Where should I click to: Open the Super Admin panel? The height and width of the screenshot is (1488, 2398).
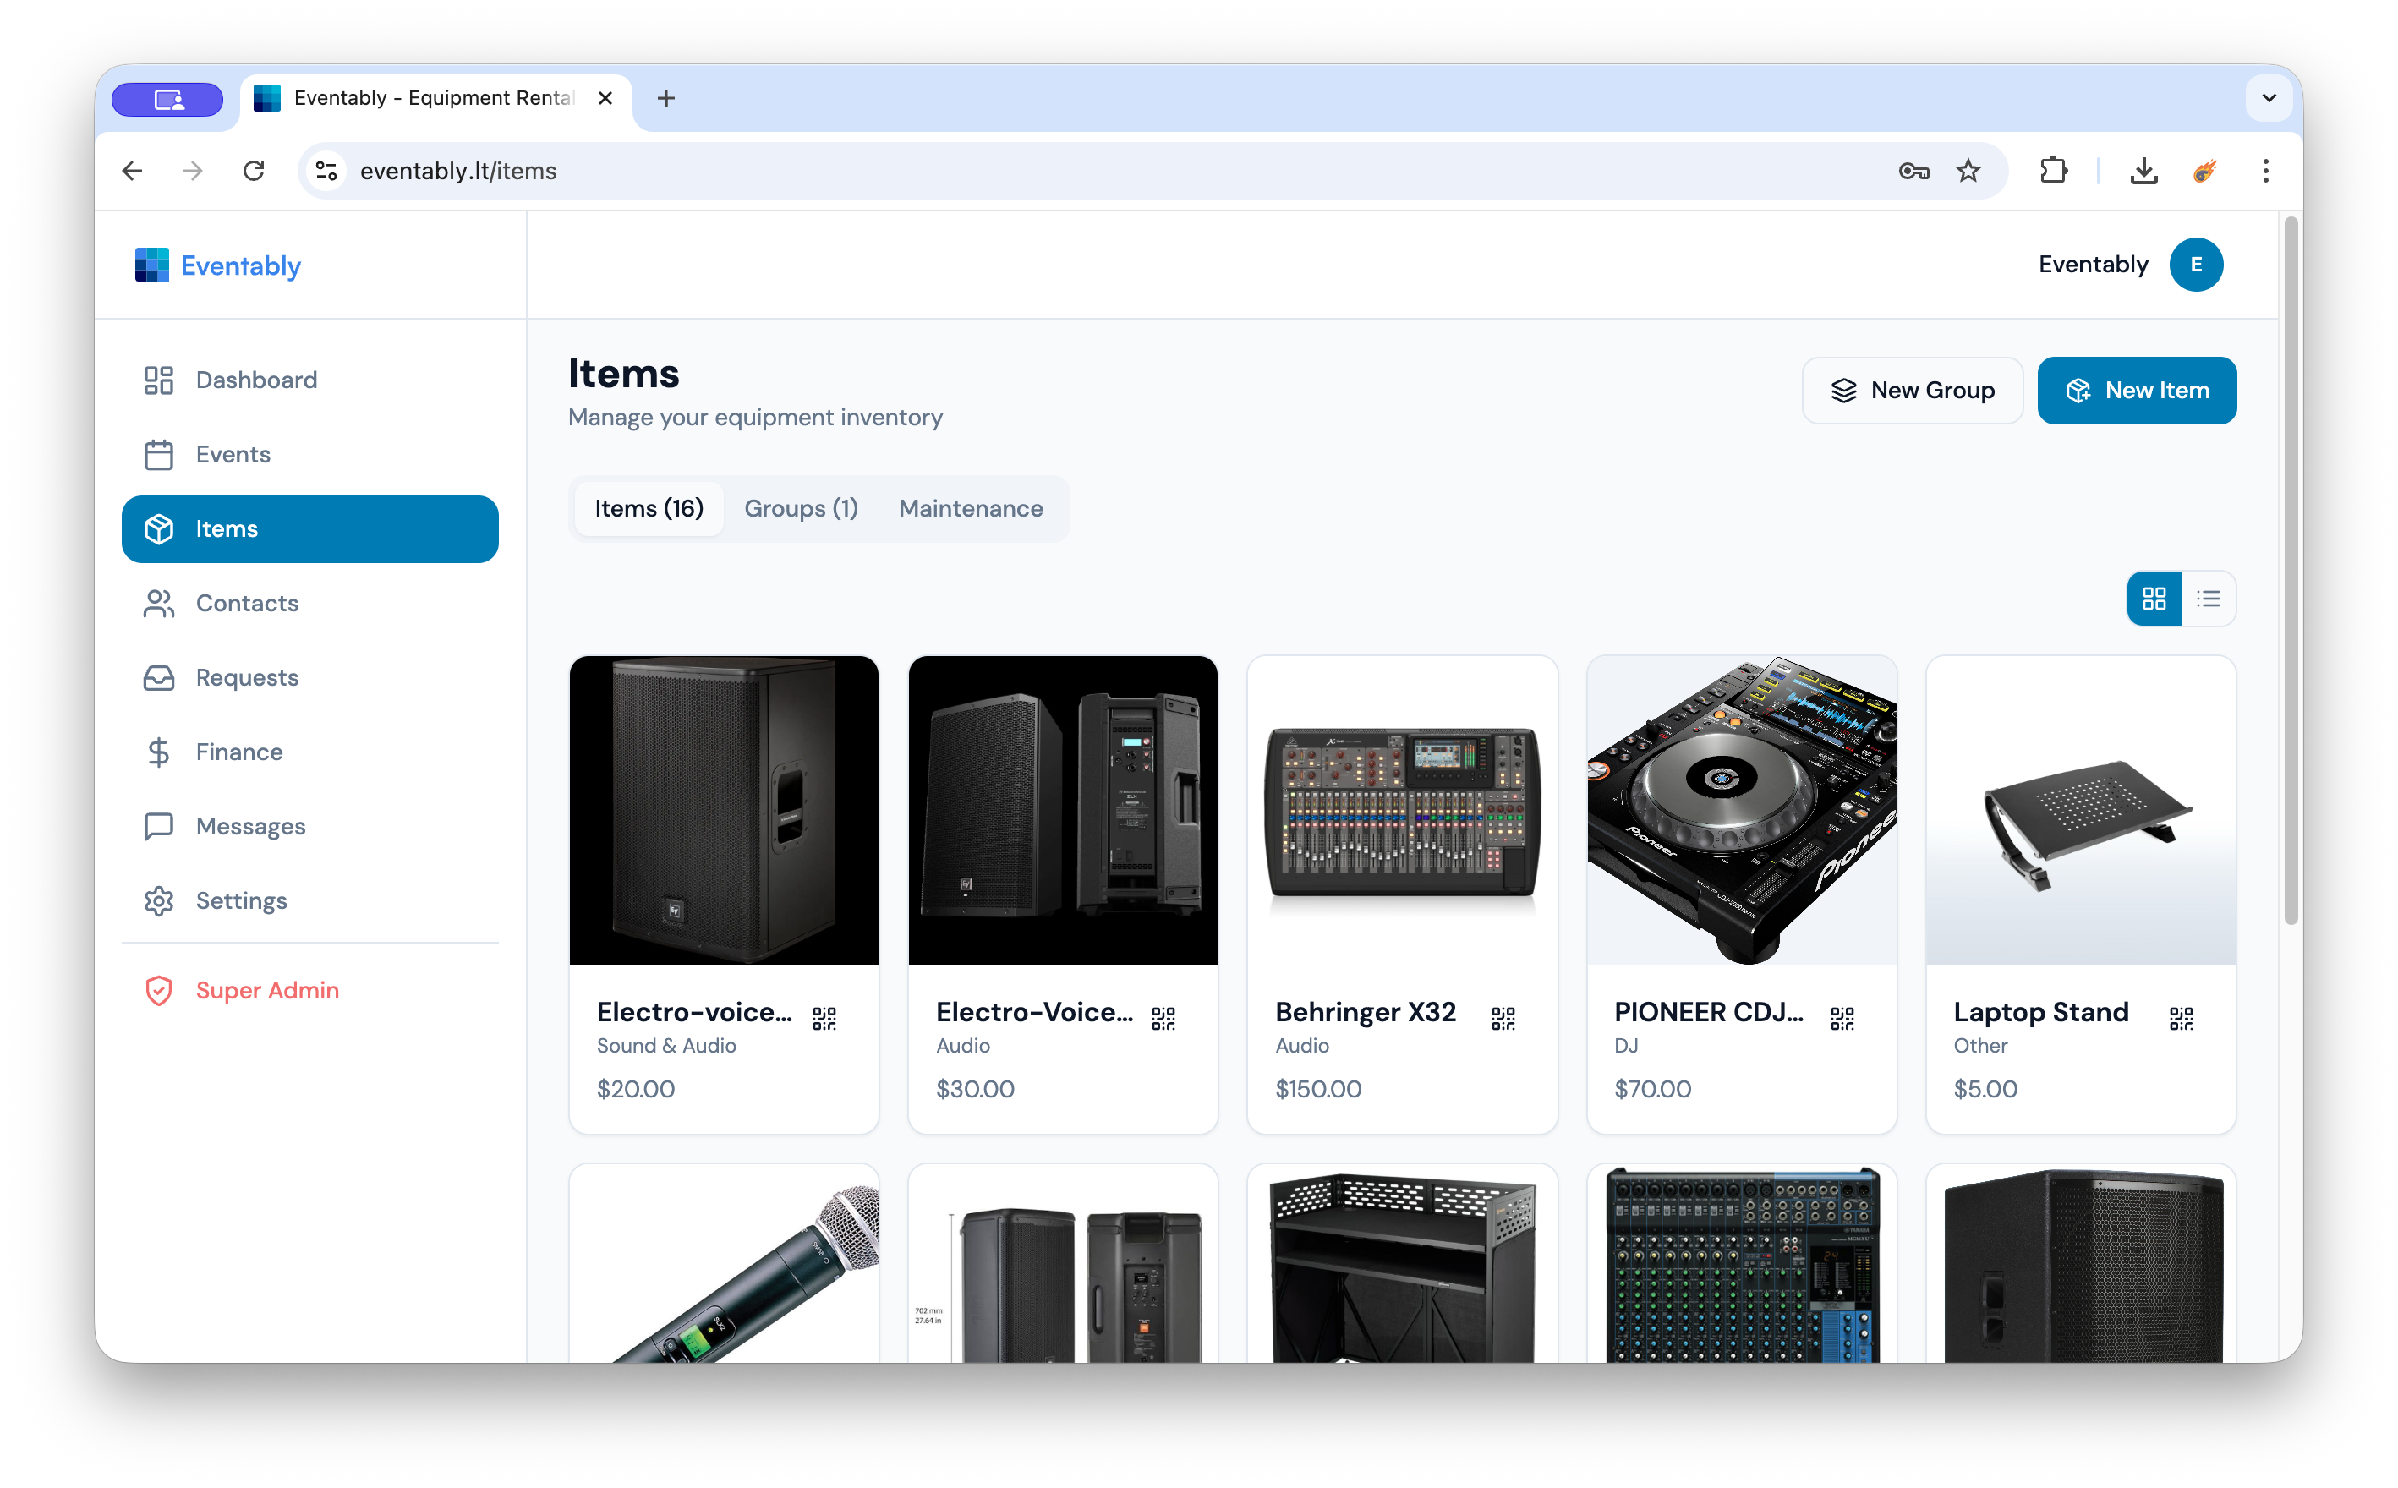[x=310, y=990]
